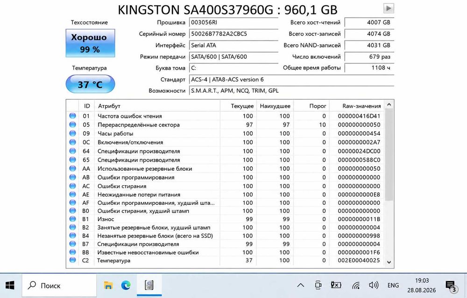Select the Прошивка field 003056RI

pyautogui.click(x=234, y=22)
